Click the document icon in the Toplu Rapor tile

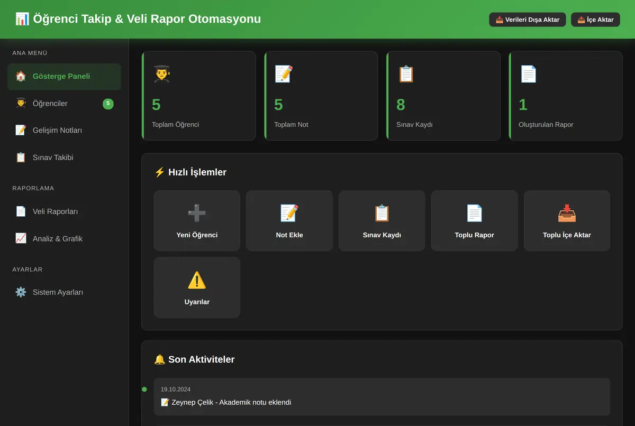tap(474, 213)
